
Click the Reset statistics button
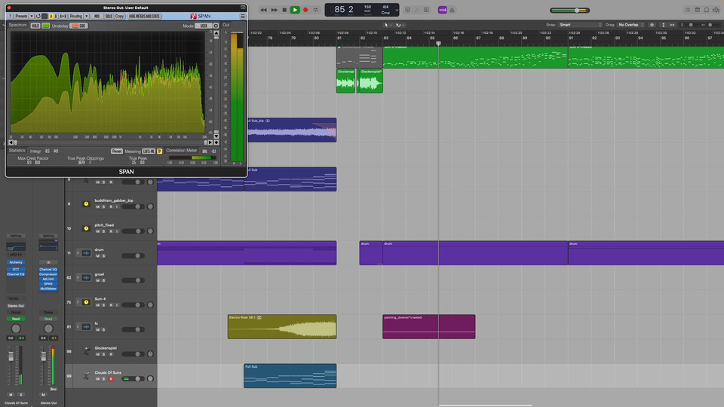point(117,151)
